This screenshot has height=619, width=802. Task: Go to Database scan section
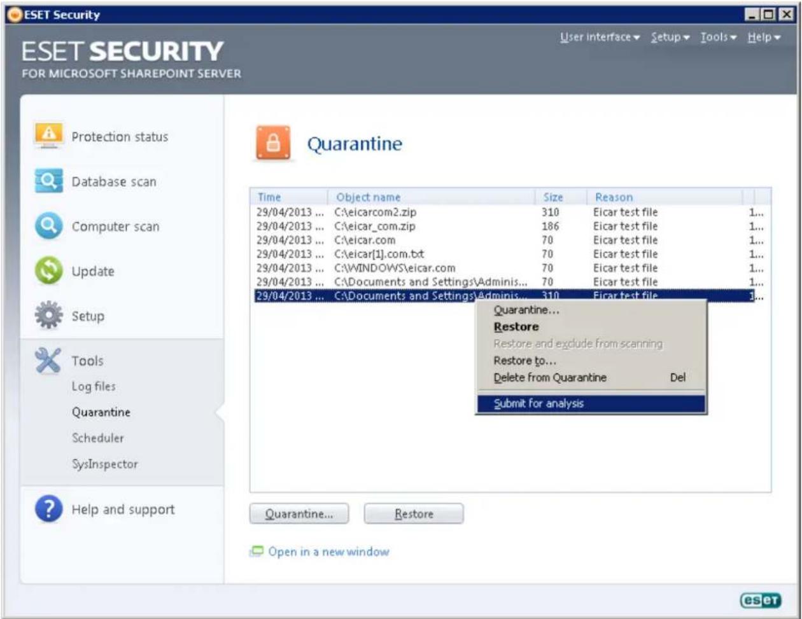tap(114, 182)
